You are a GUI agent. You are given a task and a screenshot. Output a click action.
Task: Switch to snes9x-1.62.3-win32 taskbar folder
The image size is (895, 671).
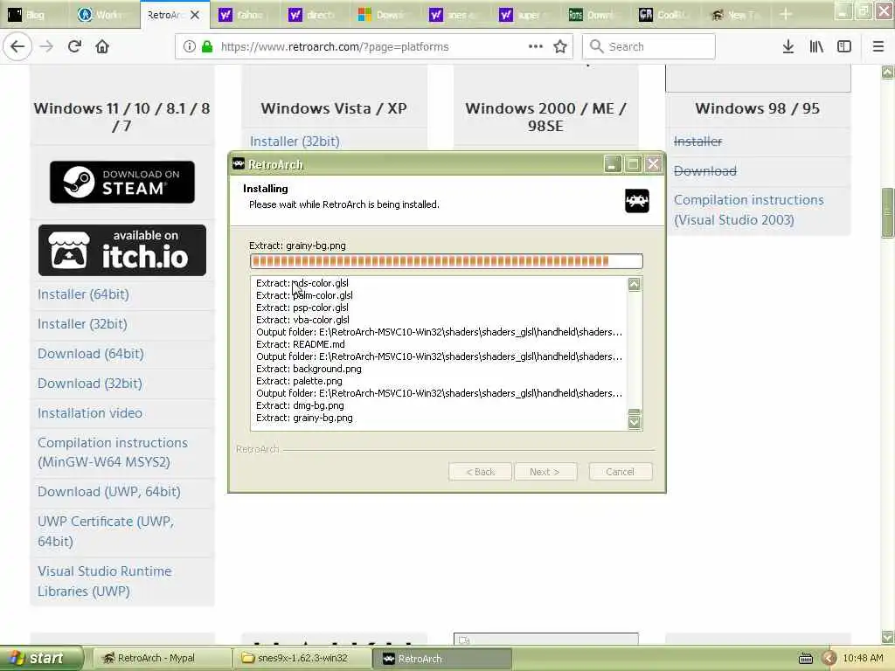[302, 659]
